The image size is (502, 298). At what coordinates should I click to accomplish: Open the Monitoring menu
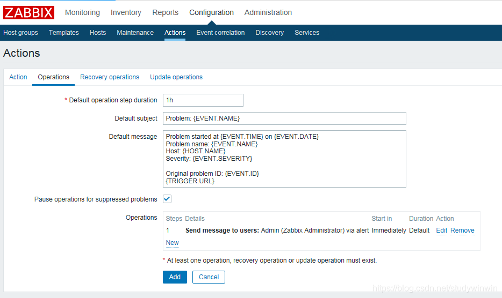point(82,12)
